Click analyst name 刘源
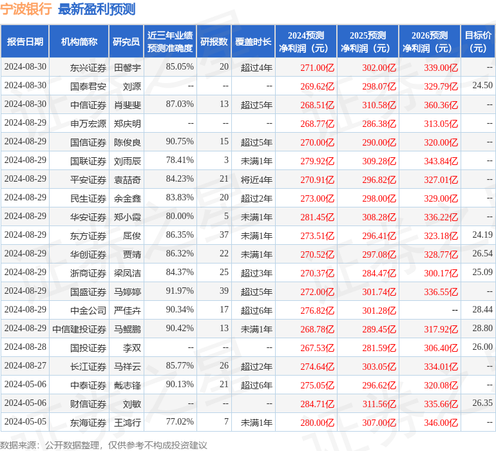The image size is (496, 451). pyautogui.click(x=132, y=86)
